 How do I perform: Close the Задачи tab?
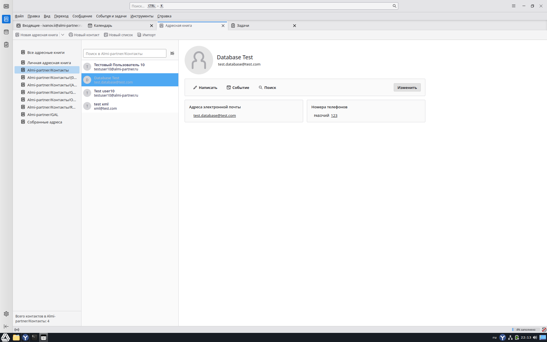[x=295, y=26]
